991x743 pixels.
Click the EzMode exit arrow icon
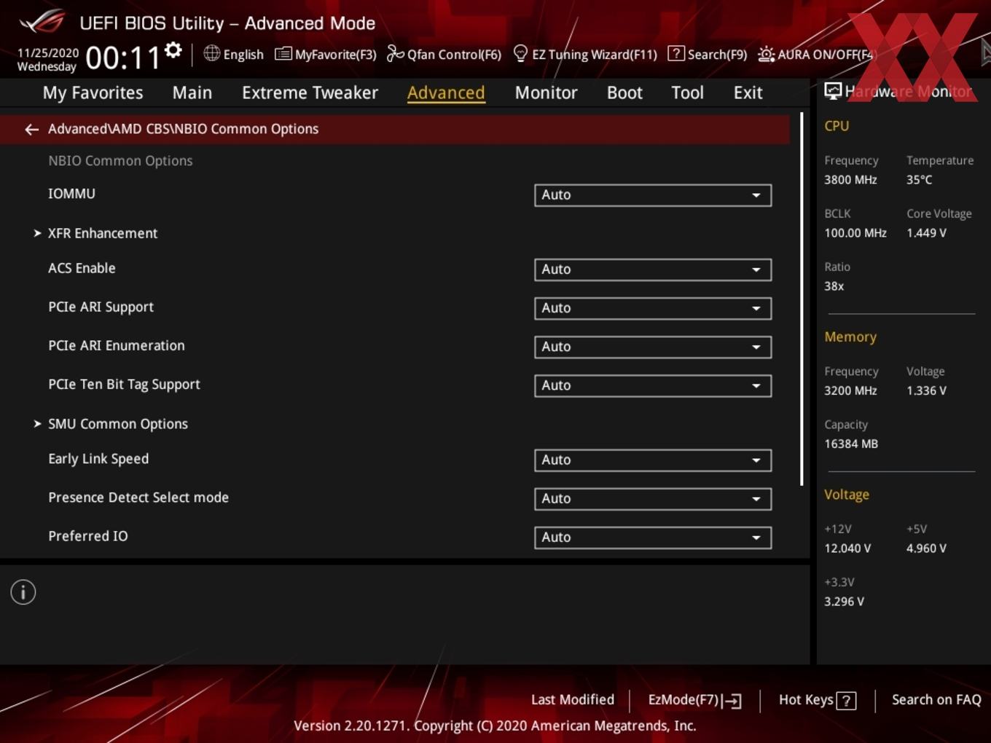coord(732,701)
